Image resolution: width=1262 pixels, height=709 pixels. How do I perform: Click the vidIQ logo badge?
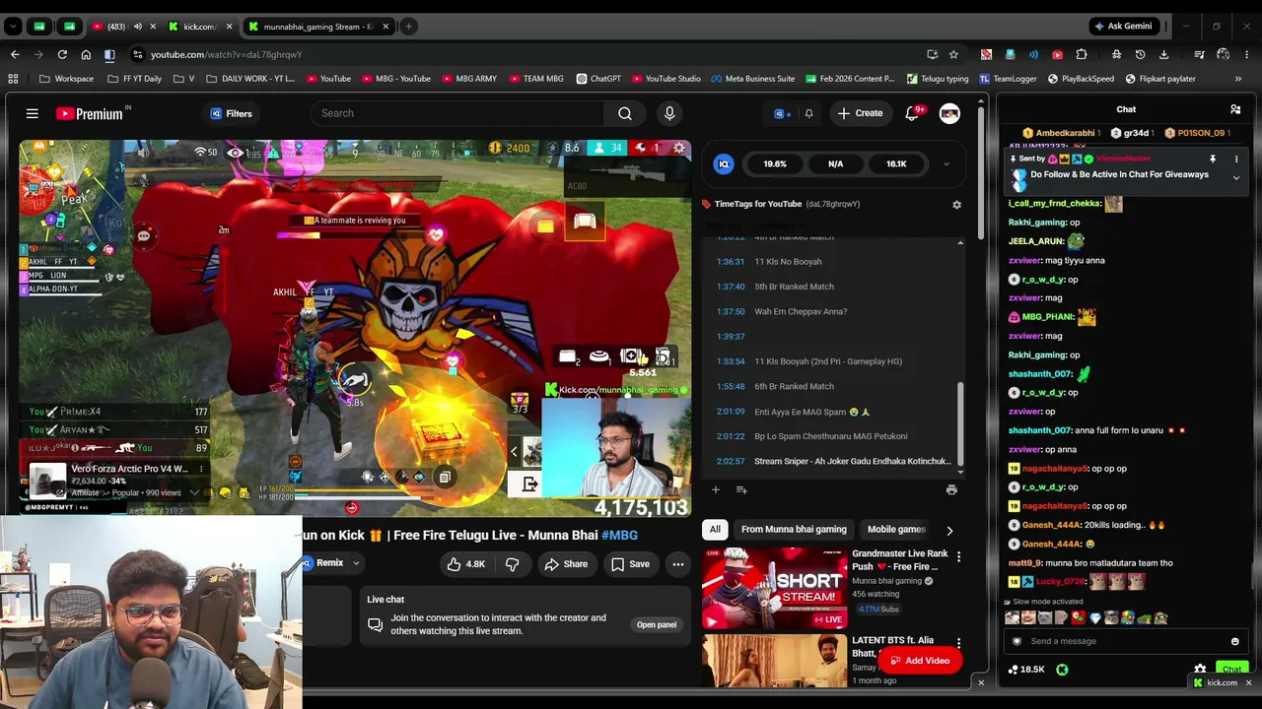coord(724,164)
